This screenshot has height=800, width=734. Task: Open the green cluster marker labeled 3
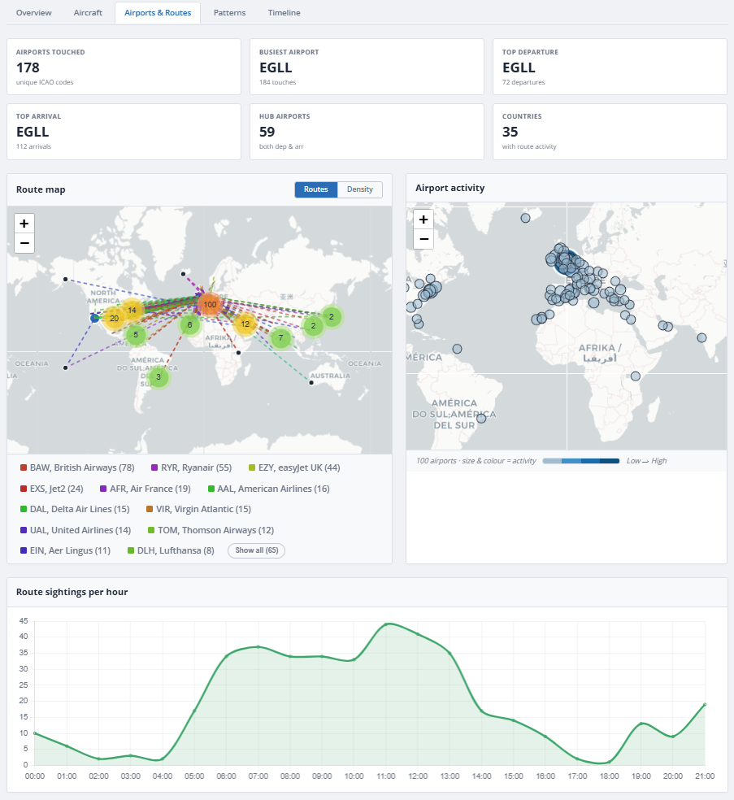[x=159, y=377]
